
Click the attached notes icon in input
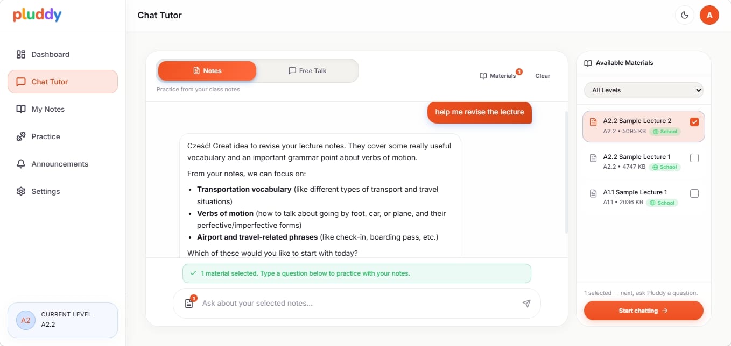click(x=189, y=304)
